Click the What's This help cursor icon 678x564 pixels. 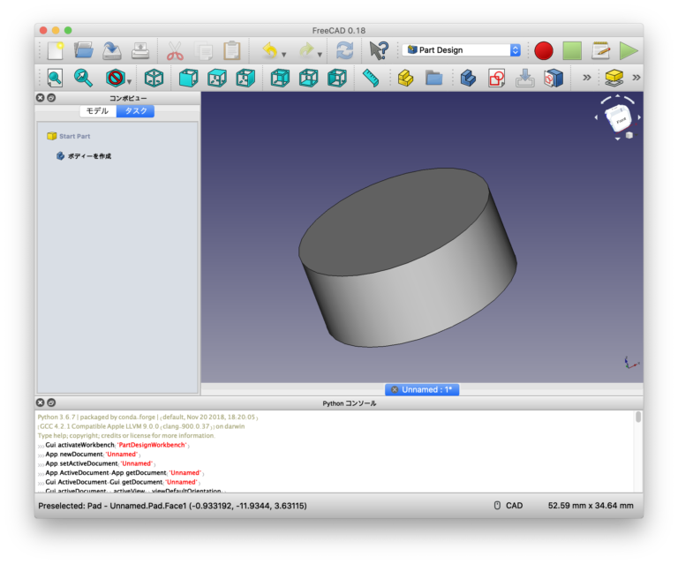[x=378, y=50]
